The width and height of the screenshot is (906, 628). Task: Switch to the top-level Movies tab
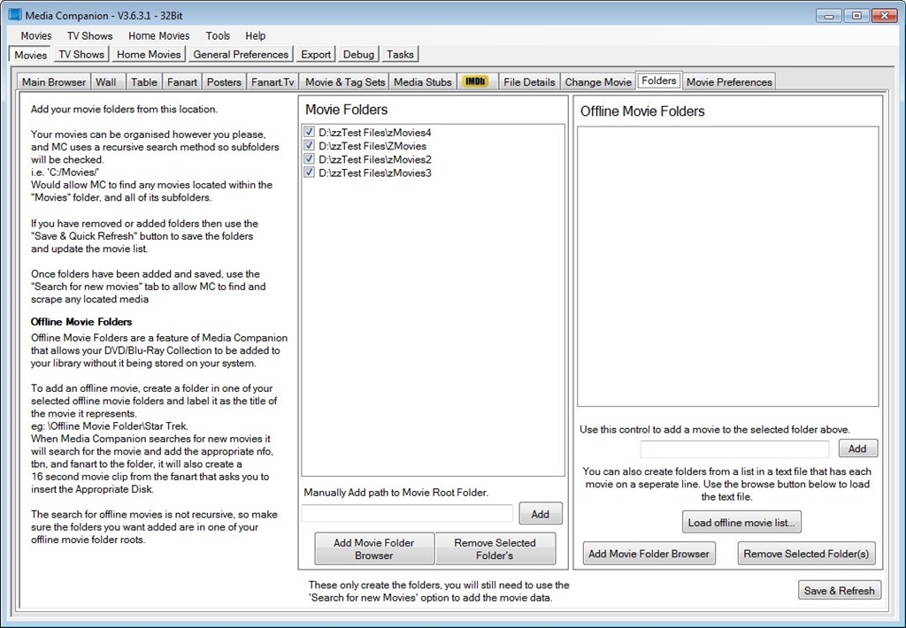30,55
